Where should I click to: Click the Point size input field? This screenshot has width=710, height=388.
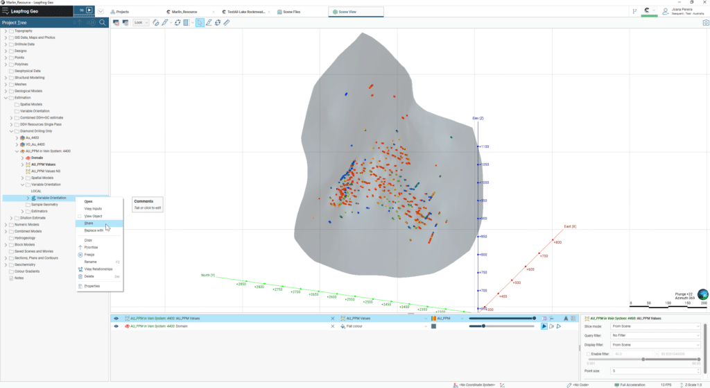[x=655, y=371]
